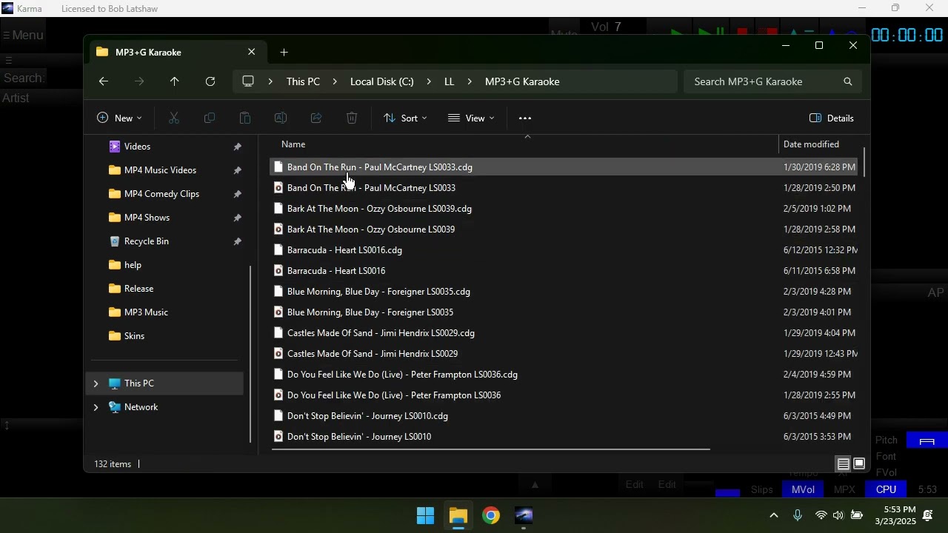Screen dimensions: 948x533
Task: Click CPU button in Karma
Action: 886,489
